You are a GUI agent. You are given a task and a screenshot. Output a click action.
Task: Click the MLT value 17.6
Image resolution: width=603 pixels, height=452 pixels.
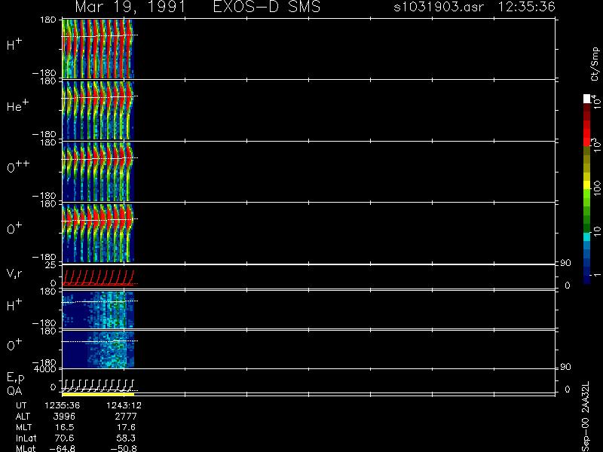pos(126,427)
